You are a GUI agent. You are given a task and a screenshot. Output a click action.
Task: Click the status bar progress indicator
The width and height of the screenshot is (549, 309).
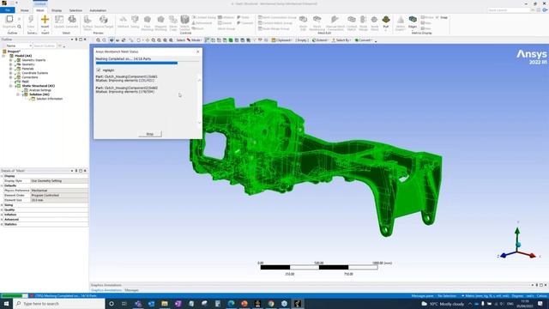pyautogui.click(x=14, y=295)
